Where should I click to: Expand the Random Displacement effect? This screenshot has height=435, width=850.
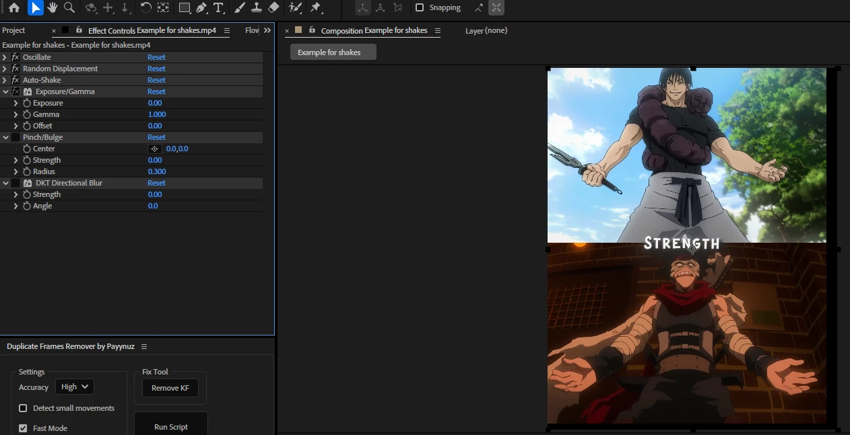pos(5,69)
